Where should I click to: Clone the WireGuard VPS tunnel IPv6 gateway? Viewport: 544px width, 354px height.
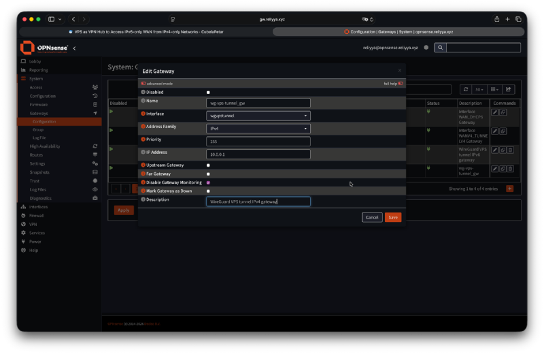[503, 150]
